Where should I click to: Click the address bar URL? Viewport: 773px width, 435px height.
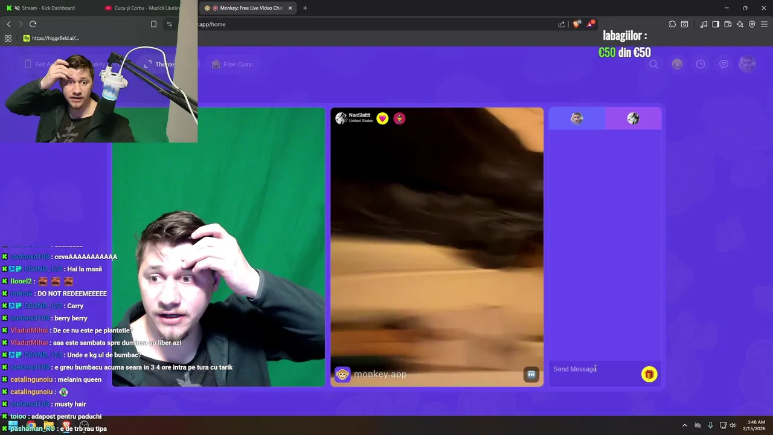pyautogui.click(x=212, y=24)
